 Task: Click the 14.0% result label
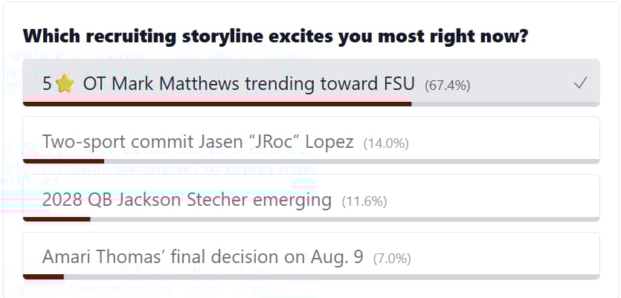386,143
